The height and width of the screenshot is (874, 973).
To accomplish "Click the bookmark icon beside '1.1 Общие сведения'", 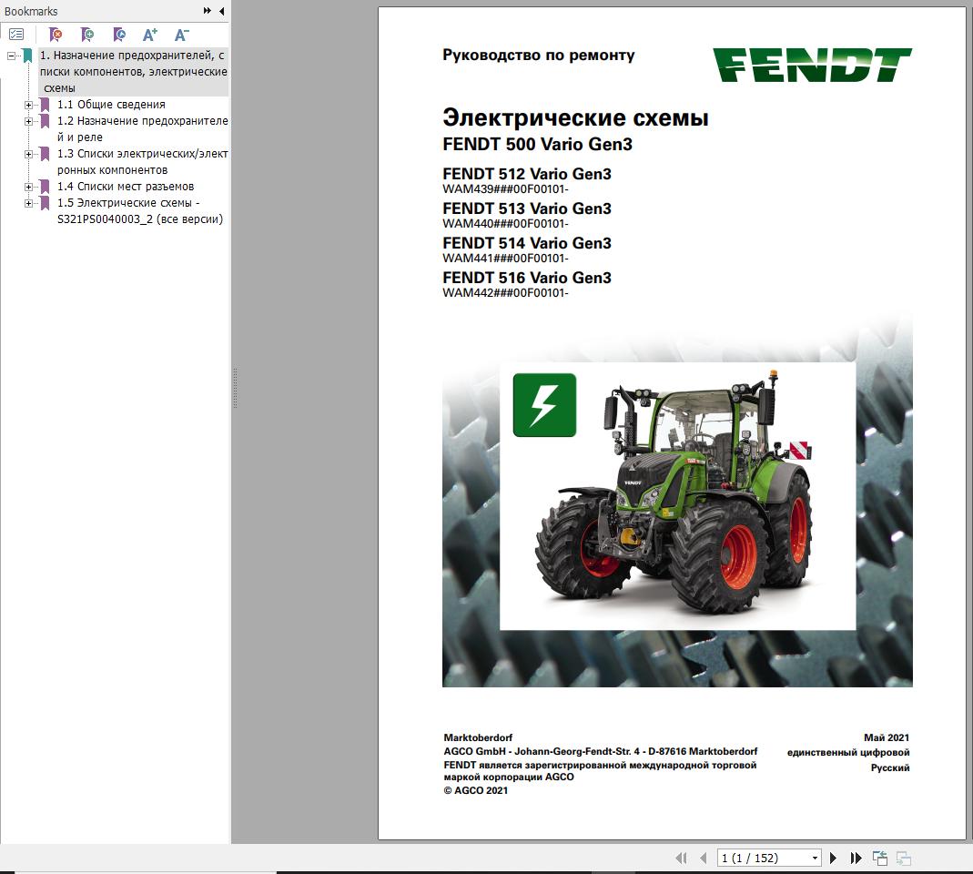I will tap(45, 105).
